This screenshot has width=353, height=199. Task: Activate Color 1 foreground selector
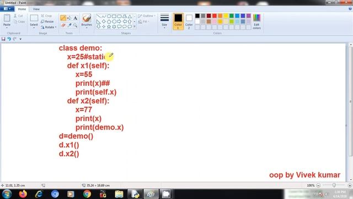pos(178,22)
